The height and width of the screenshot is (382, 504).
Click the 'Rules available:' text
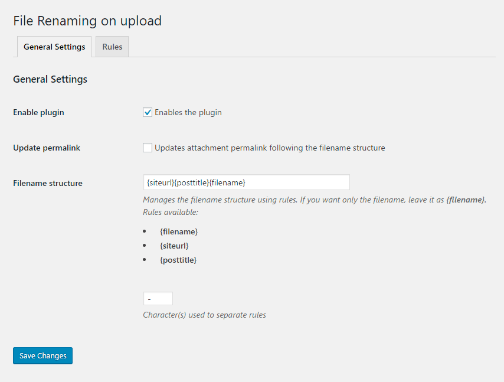pyautogui.click(x=171, y=212)
